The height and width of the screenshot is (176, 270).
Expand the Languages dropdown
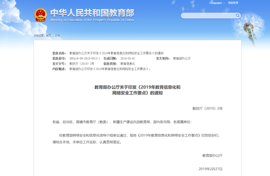point(217,3)
